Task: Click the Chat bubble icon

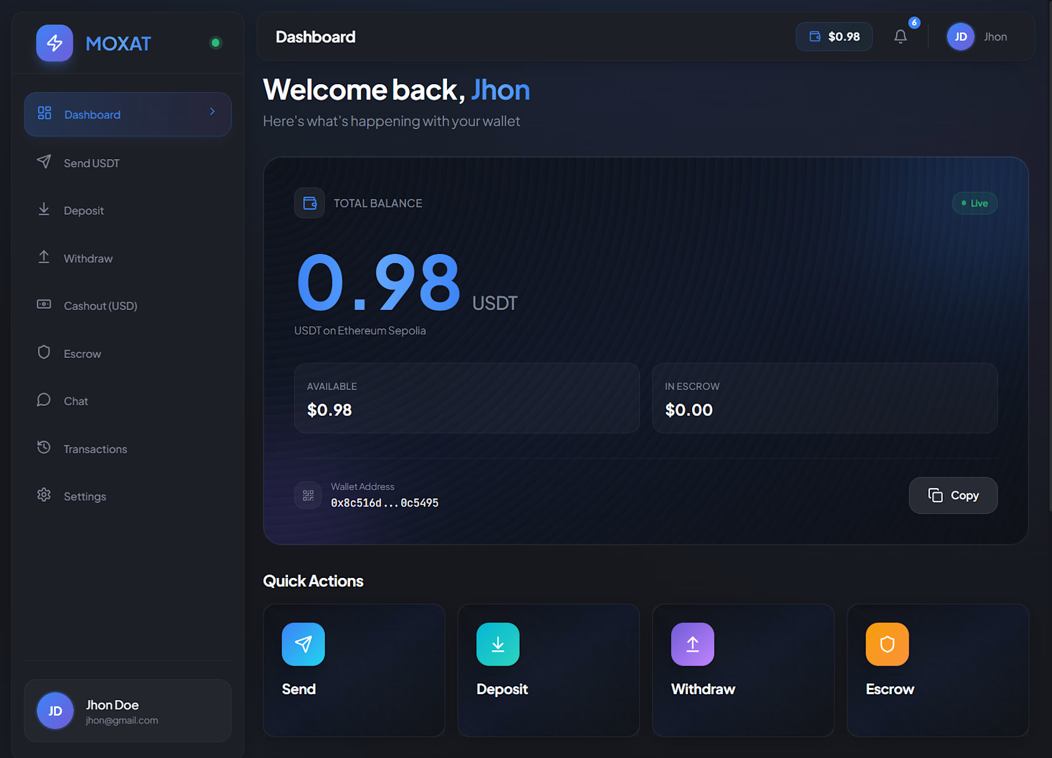Action: 44,399
